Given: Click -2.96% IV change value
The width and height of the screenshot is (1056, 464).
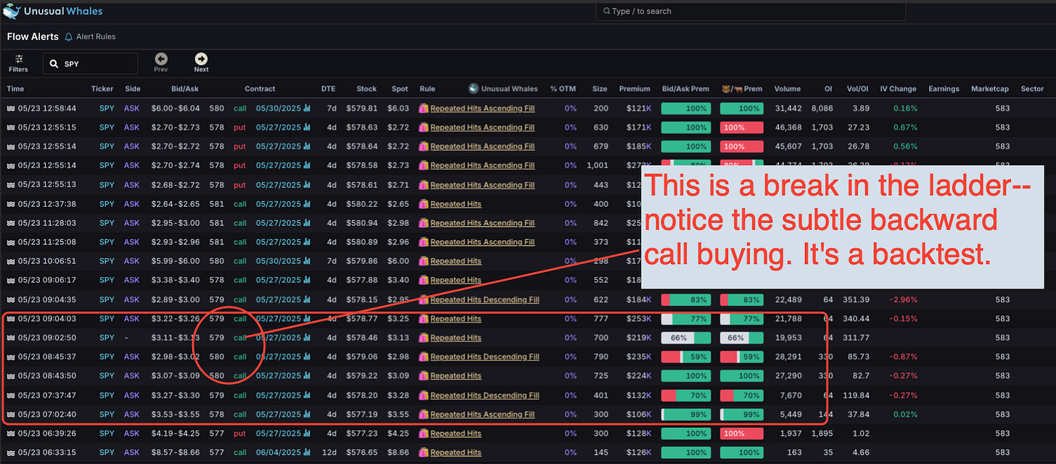Looking at the screenshot, I should (x=904, y=299).
